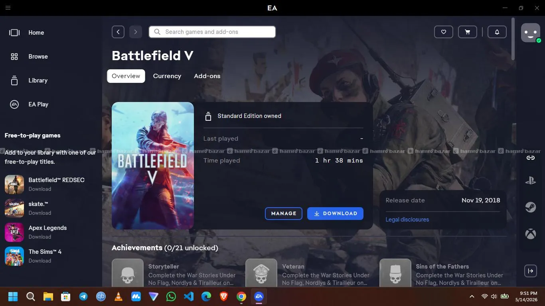Click the Nov 19, 2018 release date

[481, 200]
